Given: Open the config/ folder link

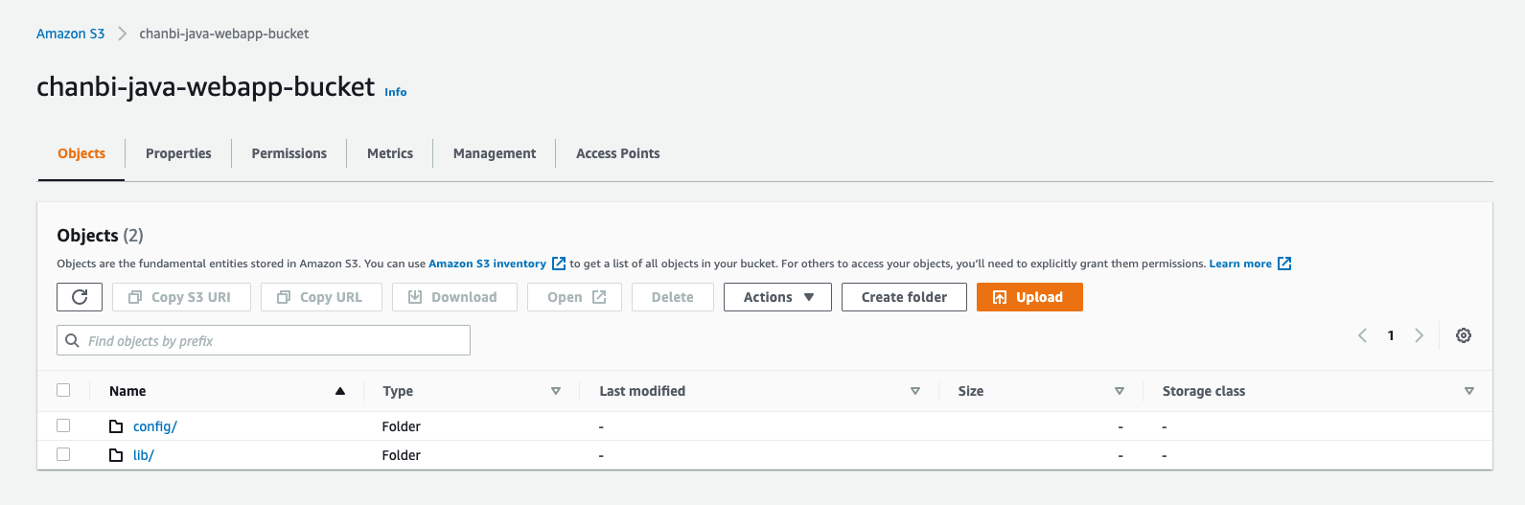Looking at the screenshot, I should [x=155, y=426].
